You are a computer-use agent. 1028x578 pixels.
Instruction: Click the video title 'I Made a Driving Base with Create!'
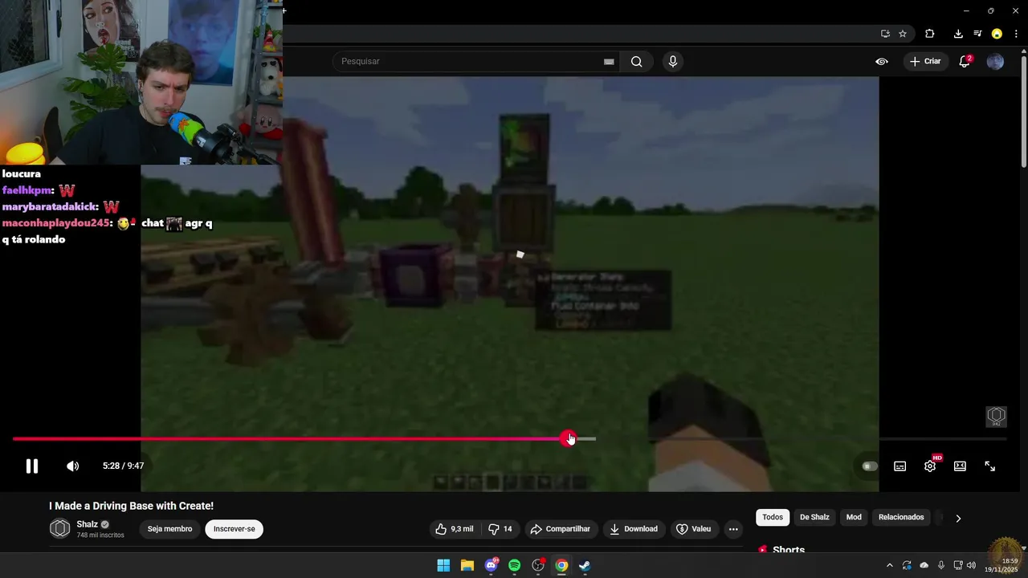132,506
